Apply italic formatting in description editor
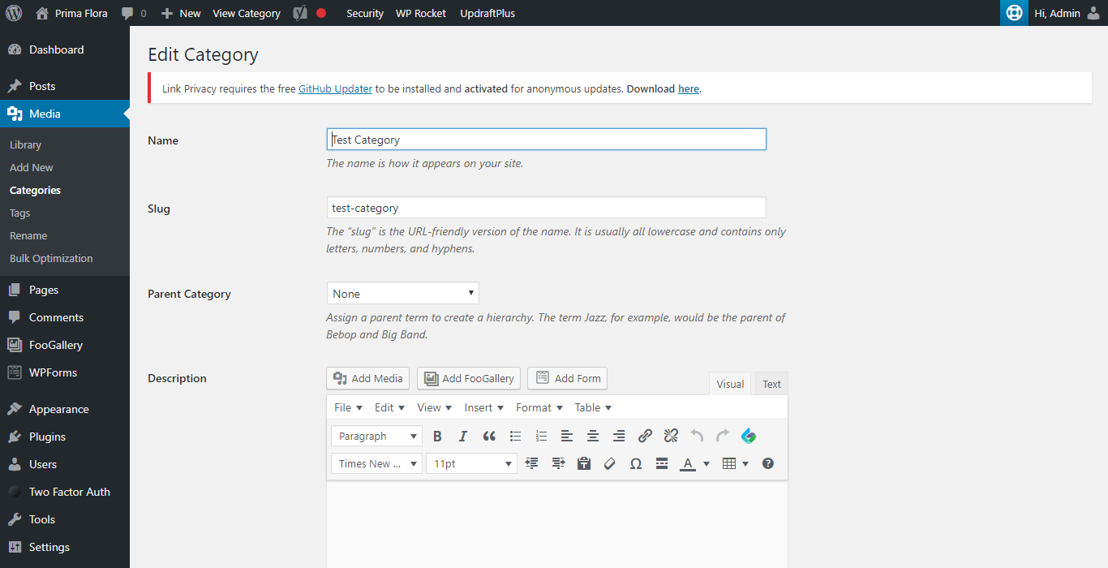The height and width of the screenshot is (568, 1108). click(x=463, y=437)
